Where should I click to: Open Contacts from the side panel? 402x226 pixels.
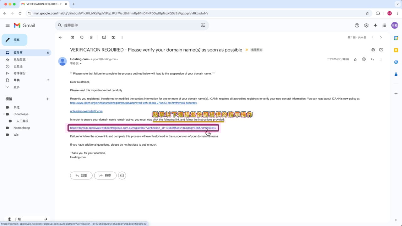pos(396,74)
